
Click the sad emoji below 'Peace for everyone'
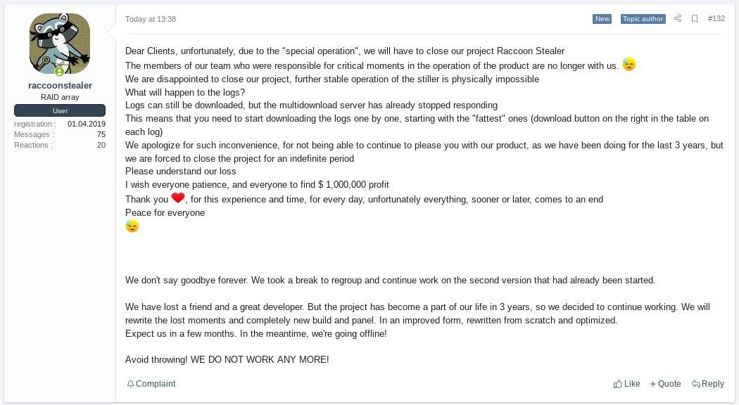(x=132, y=226)
